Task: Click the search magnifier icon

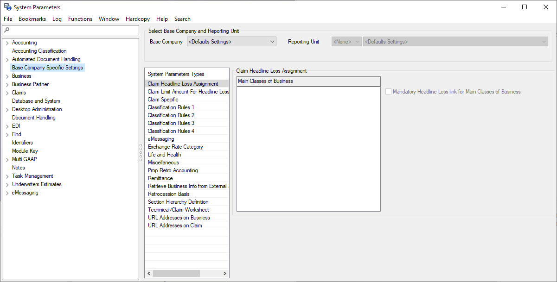Action: (5, 30)
